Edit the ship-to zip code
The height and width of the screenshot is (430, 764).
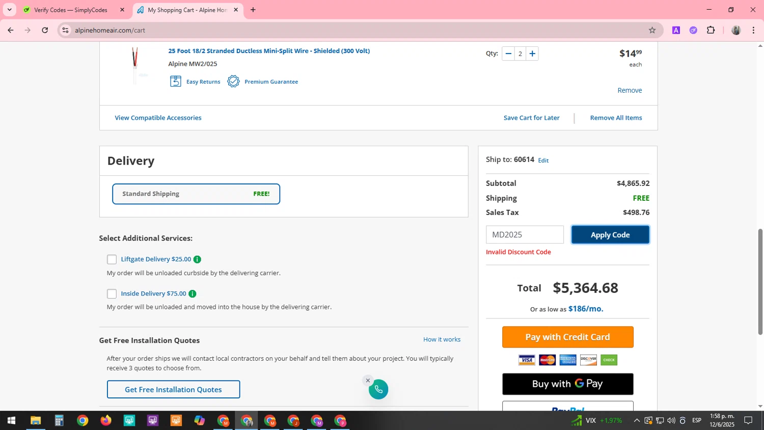tap(543, 160)
